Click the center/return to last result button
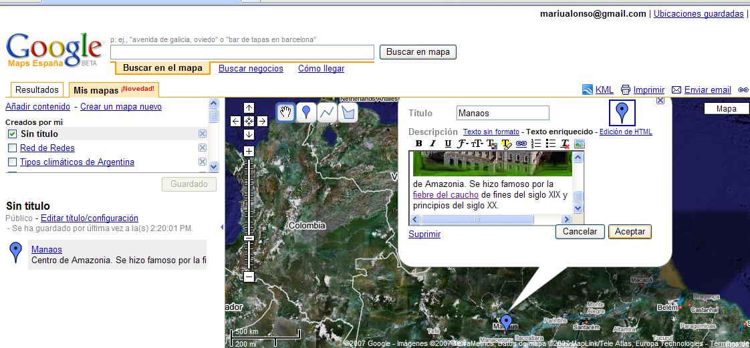 pyautogui.click(x=249, y=122)
